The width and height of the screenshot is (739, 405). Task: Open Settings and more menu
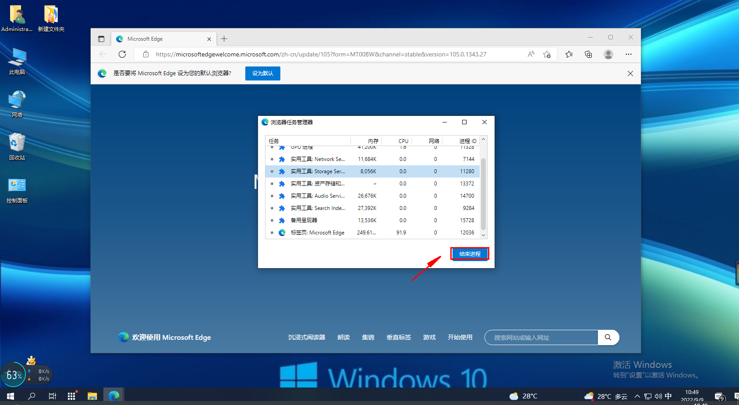(x=629, y=54)
